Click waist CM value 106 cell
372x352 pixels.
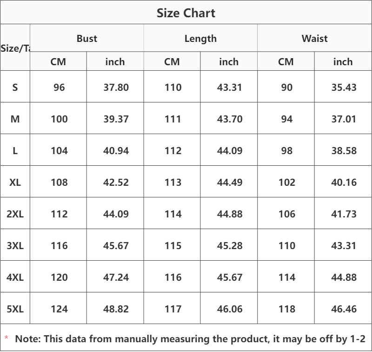[x=287, y=214]
